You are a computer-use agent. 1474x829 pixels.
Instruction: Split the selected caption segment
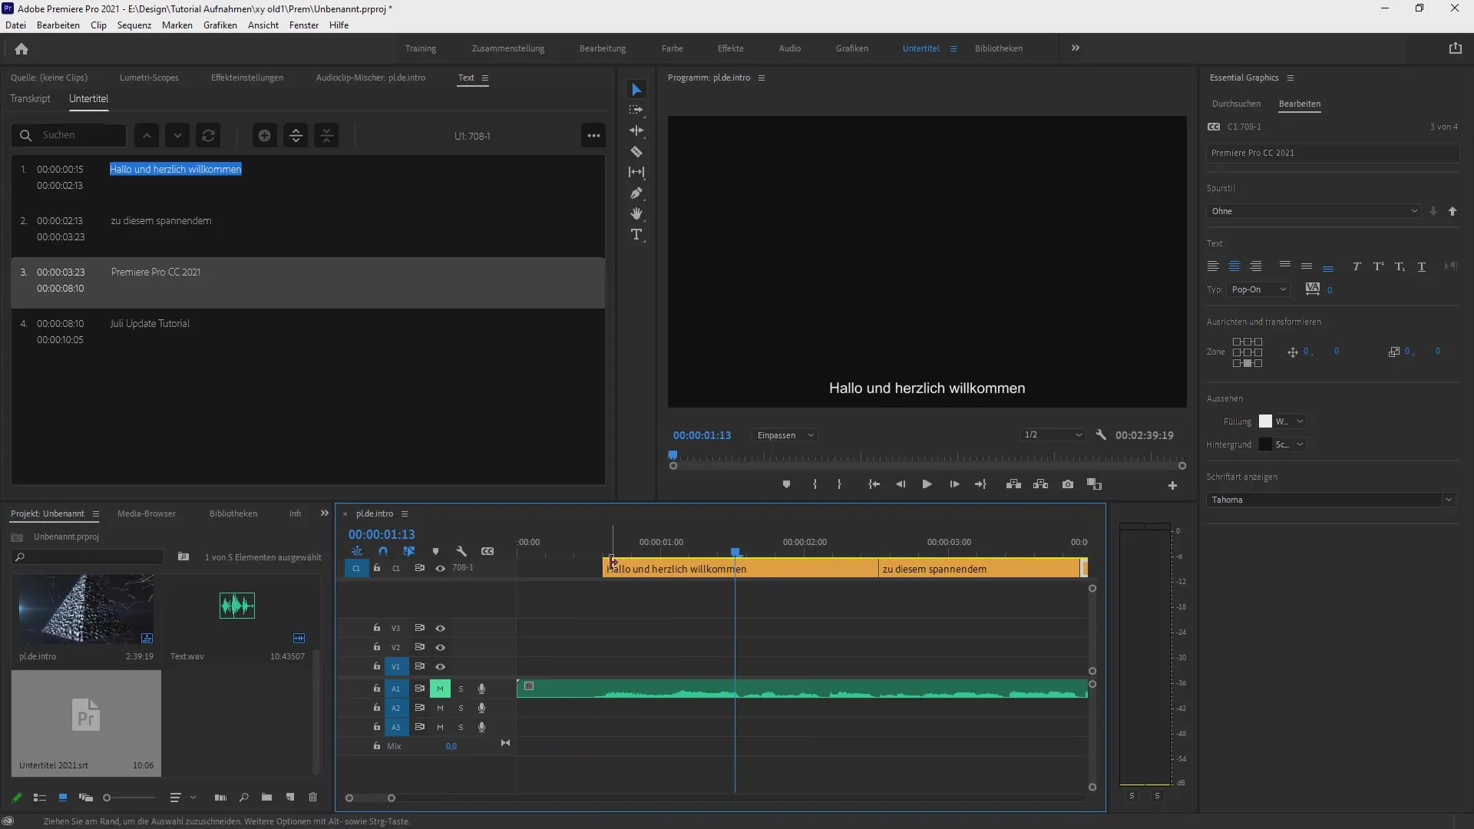pyautogui.click(x=296, y=135)
